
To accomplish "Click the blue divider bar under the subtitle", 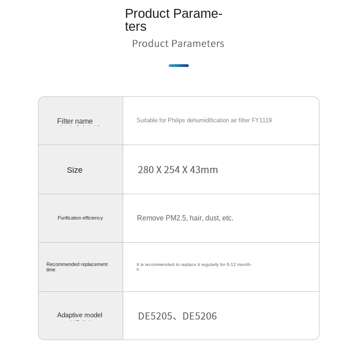I will [178, 66].
